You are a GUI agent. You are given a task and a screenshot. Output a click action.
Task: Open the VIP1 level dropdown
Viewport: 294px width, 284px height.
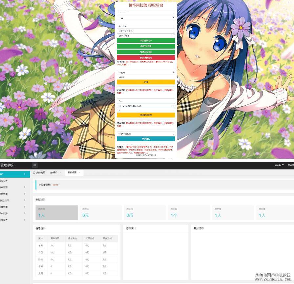pos(146,36)
